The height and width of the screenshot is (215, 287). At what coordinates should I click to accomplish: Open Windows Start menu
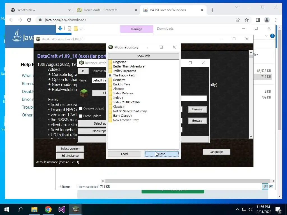click(x=7, y=209)
